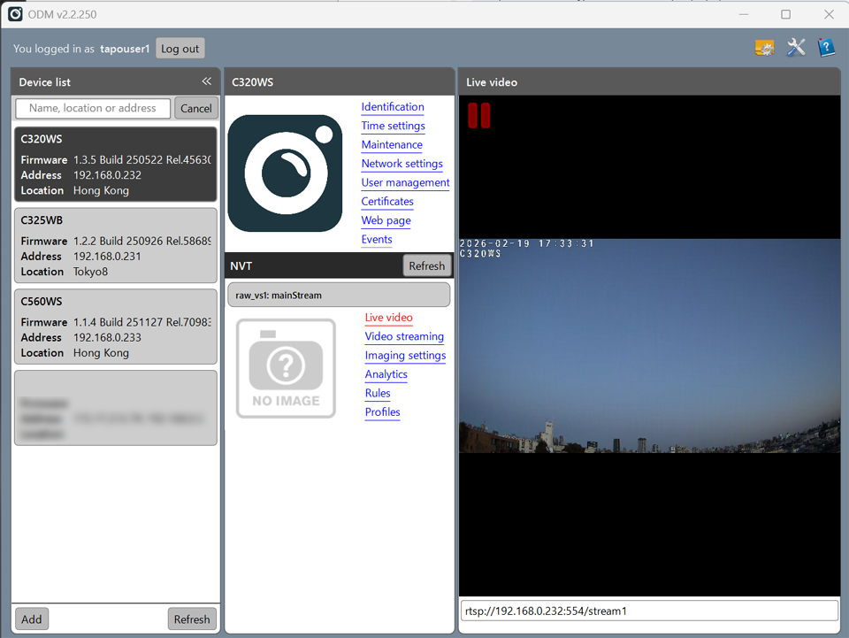Collapse the Device list panel

(x=206, y=81)
